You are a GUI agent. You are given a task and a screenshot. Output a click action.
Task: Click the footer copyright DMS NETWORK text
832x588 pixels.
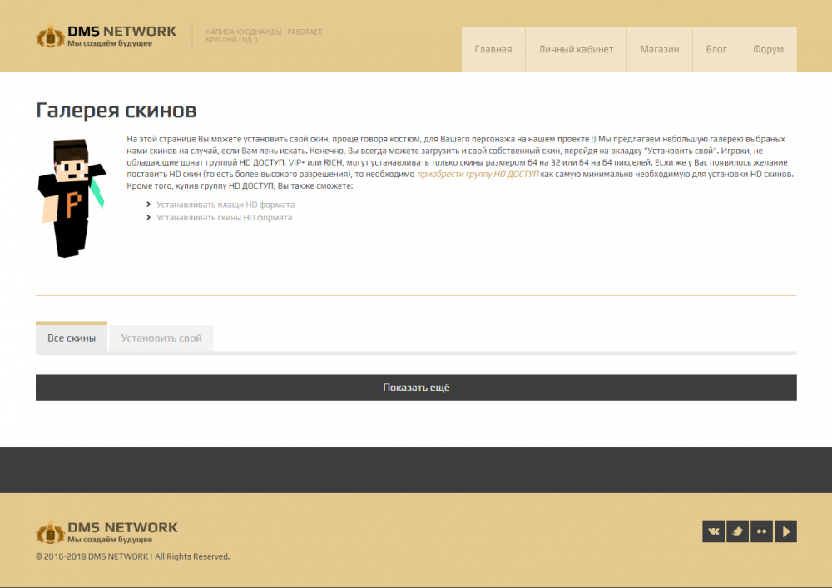click(x=118, y=556)
